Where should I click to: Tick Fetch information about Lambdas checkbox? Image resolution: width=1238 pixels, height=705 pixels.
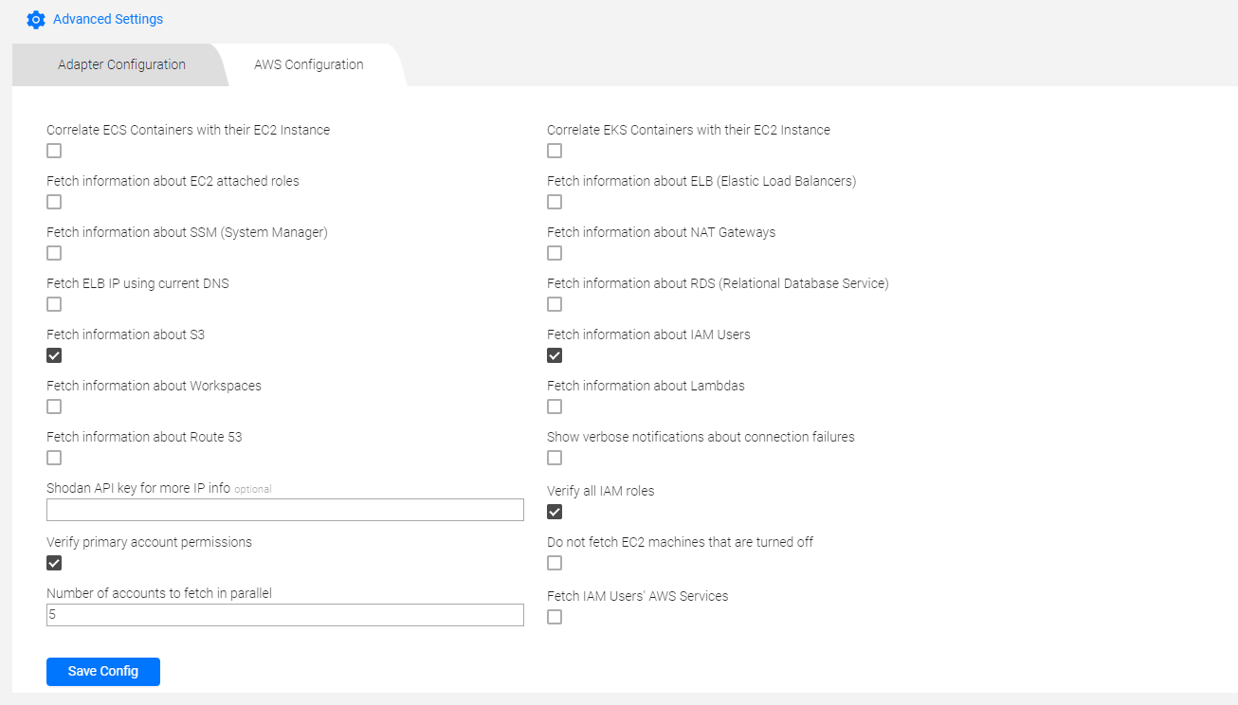[555, 407]
